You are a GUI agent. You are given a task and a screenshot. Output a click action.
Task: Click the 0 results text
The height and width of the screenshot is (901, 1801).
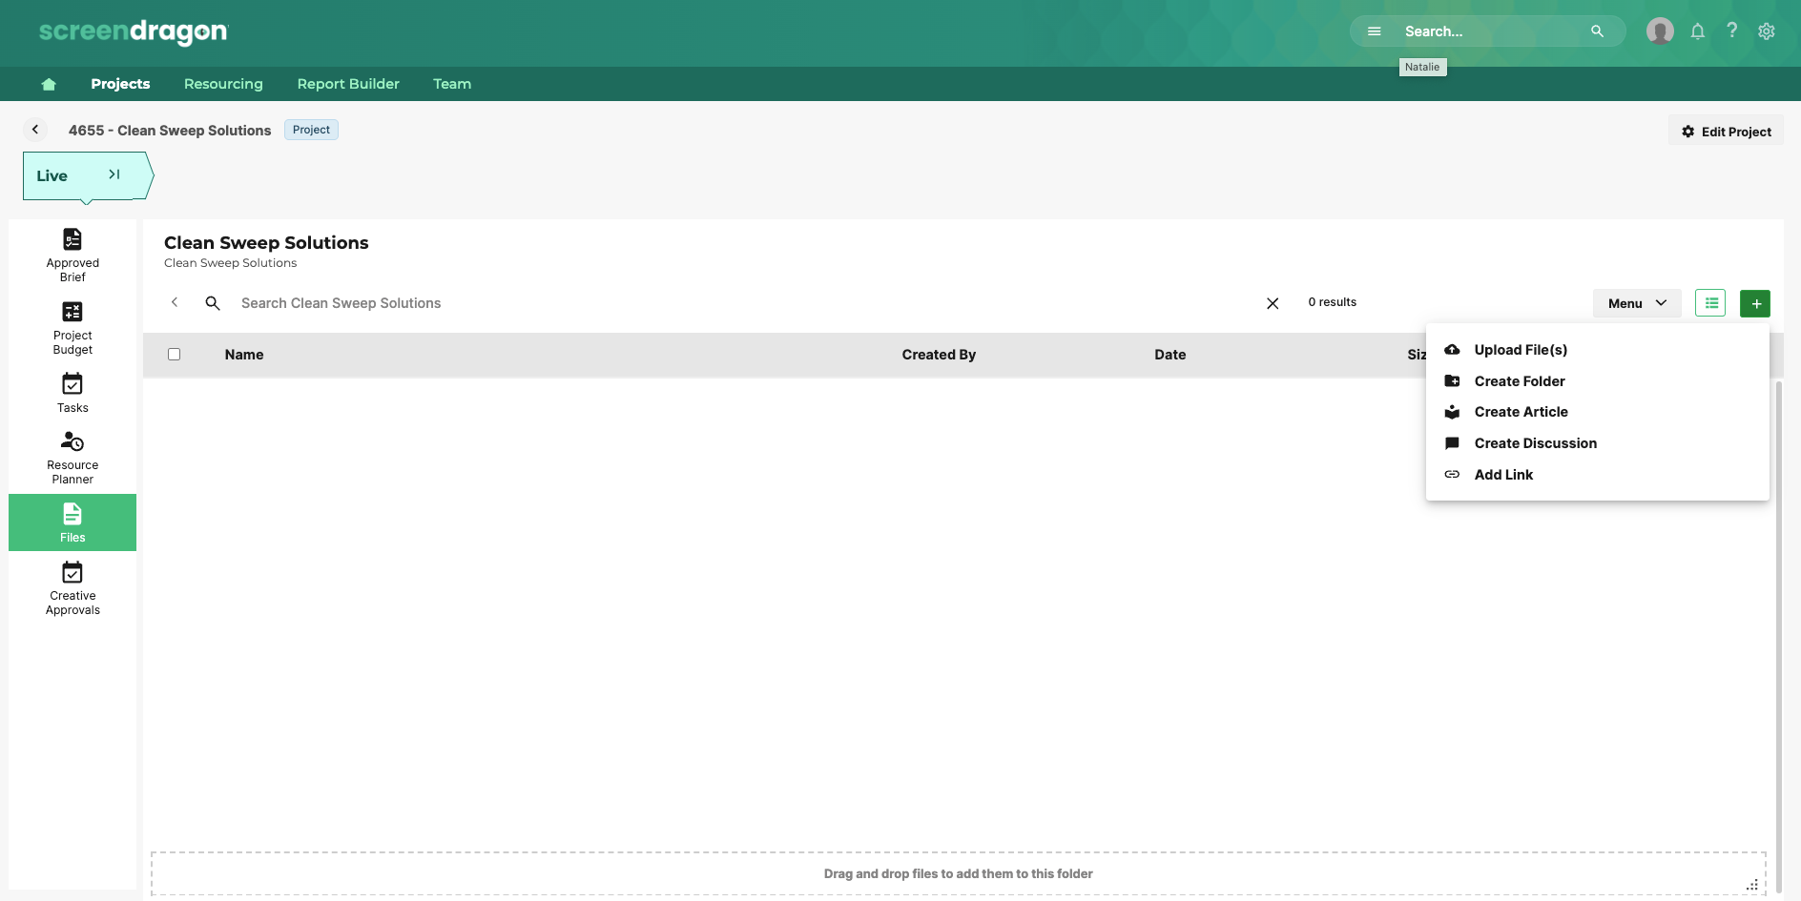pyautogui.click(x=1333, y=302)
